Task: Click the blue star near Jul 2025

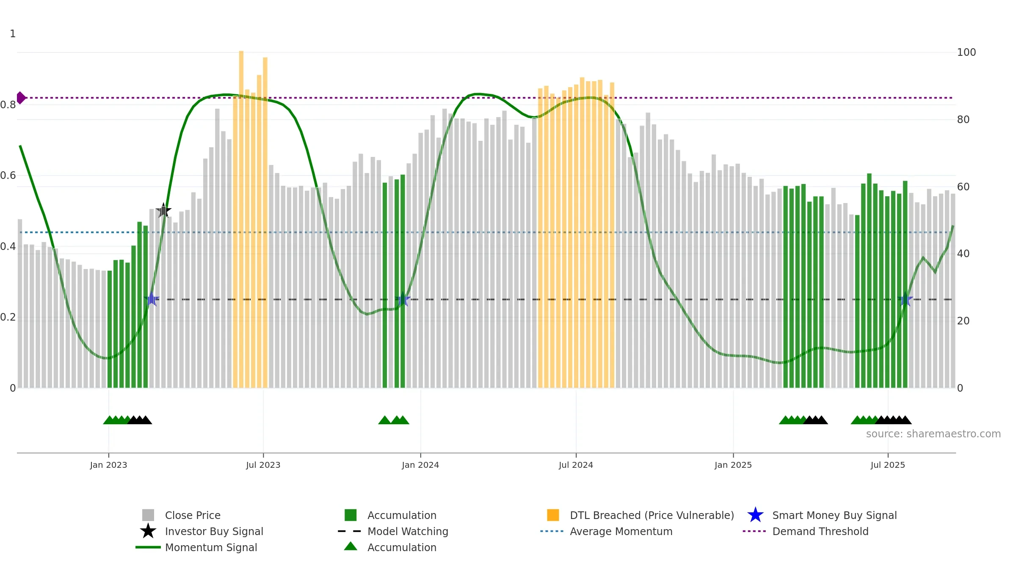Action: pyautogui.click(x=905, y=299)
